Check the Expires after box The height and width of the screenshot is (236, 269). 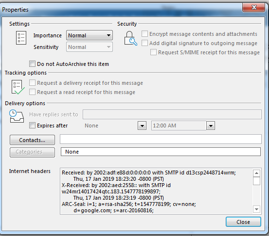pos(32,125)
